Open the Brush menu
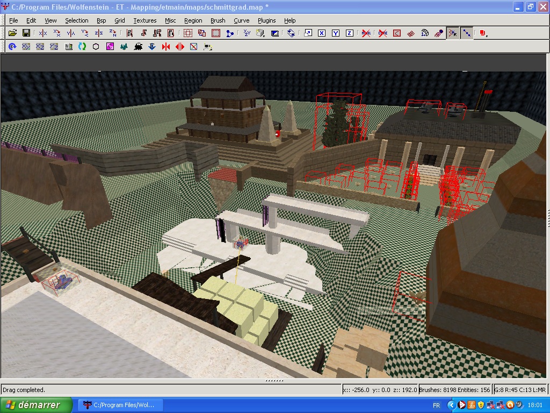This screenshot has width=550, height=413. [218, 20]
